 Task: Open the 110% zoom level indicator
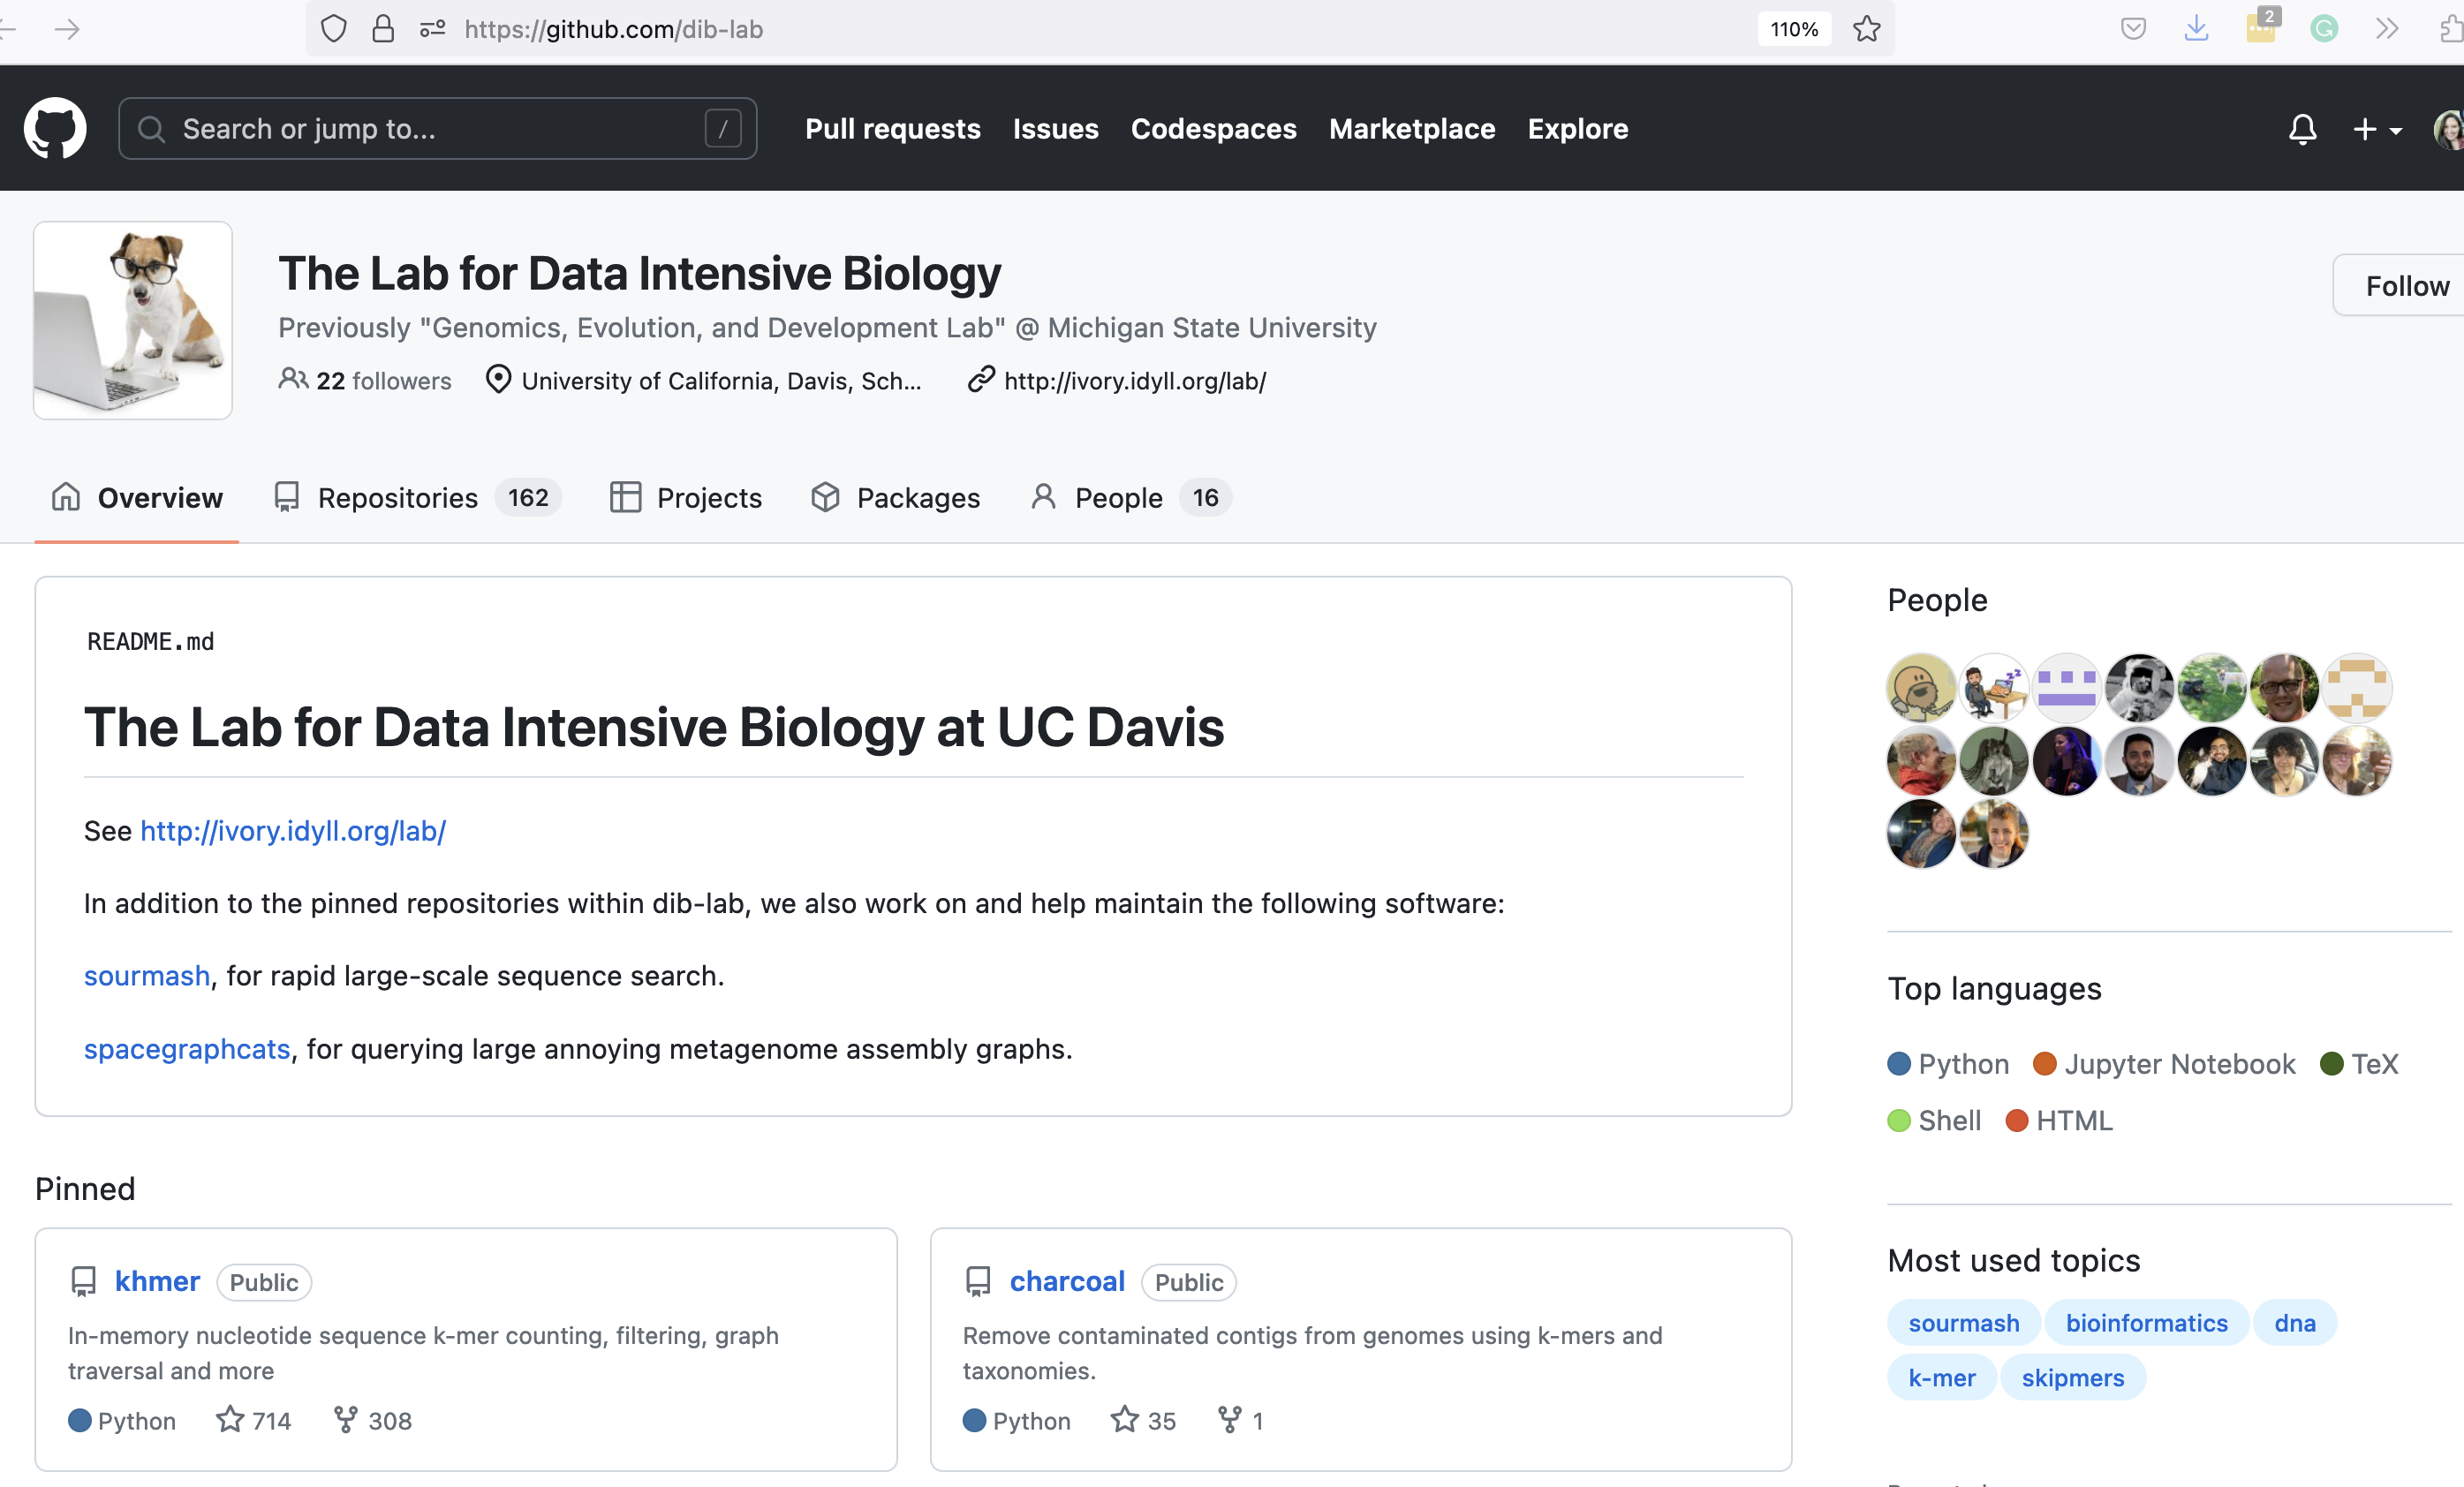(x=1794, y=29)
